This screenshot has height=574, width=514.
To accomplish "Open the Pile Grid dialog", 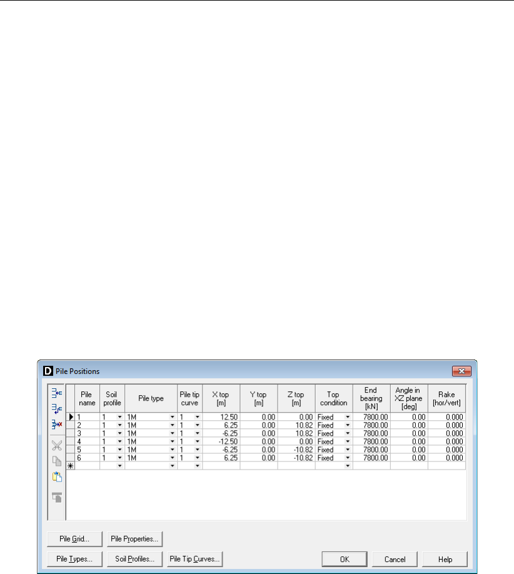I will tap(74, 539).
